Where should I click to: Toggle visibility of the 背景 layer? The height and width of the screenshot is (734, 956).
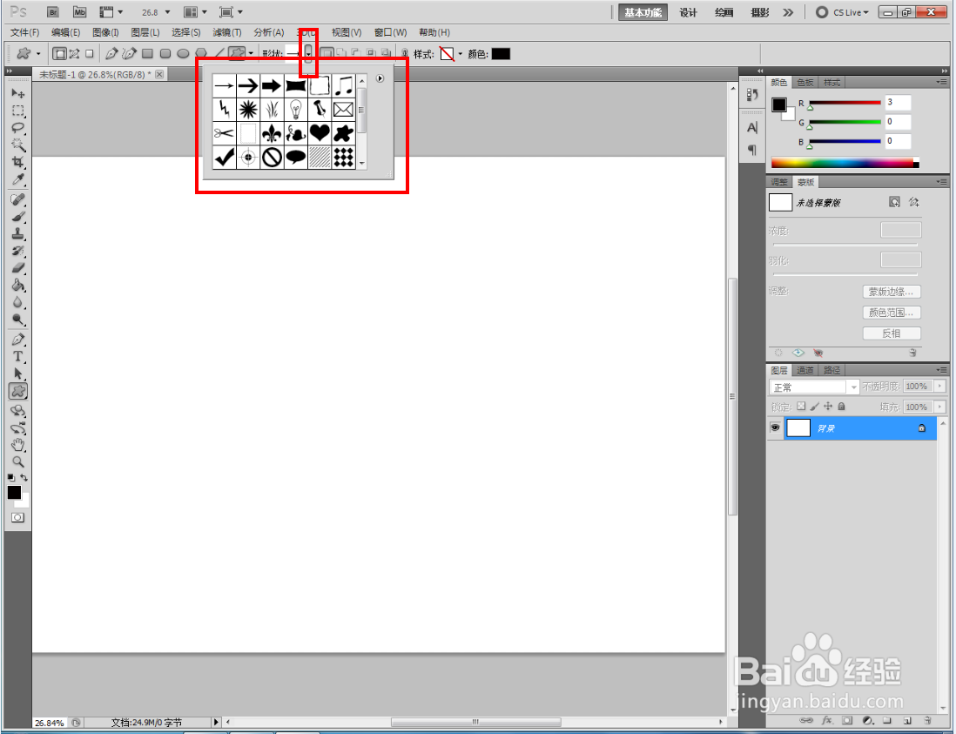(775, 428)
